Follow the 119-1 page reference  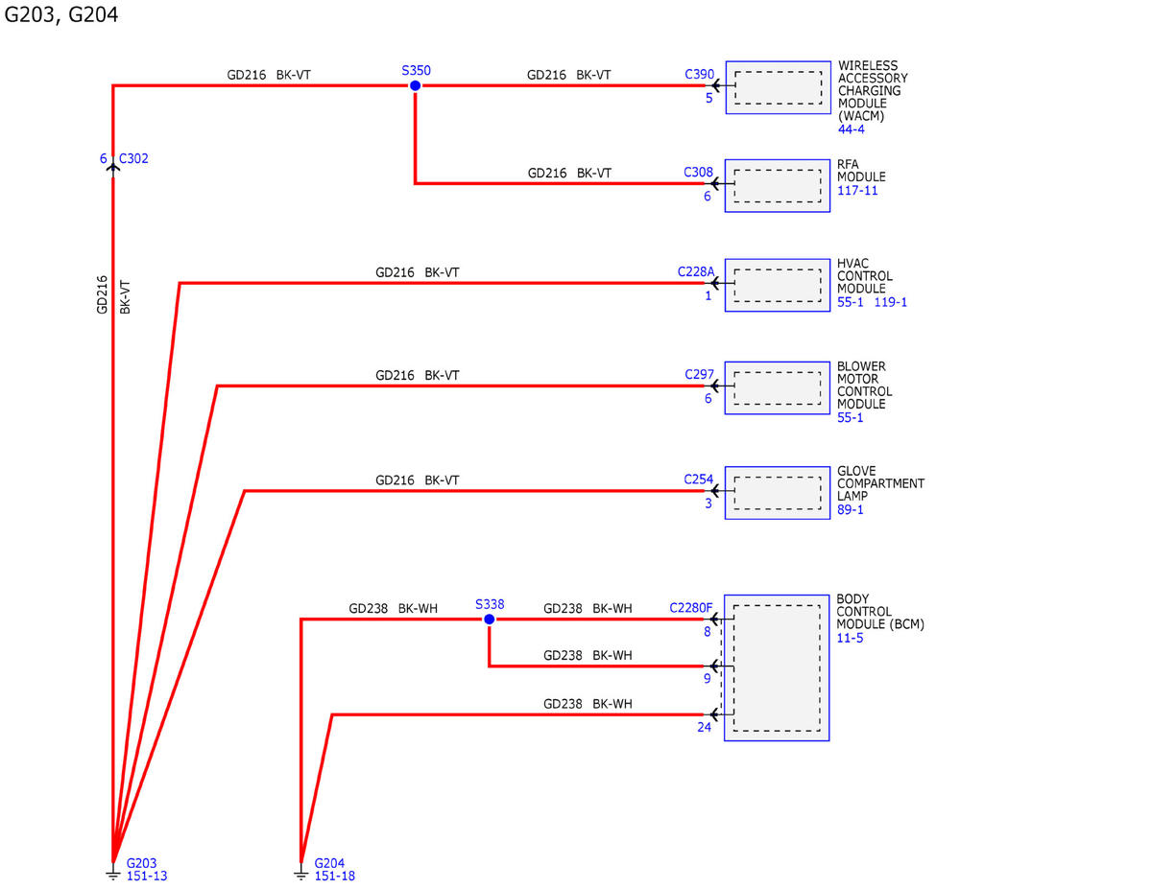point(891,302)
